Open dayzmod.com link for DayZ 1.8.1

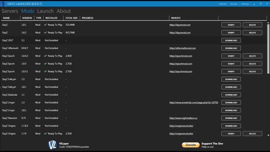[x=180, y=25]
